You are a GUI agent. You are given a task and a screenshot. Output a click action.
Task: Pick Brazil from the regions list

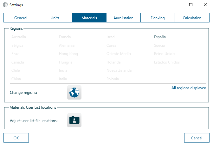pos(16,54)
